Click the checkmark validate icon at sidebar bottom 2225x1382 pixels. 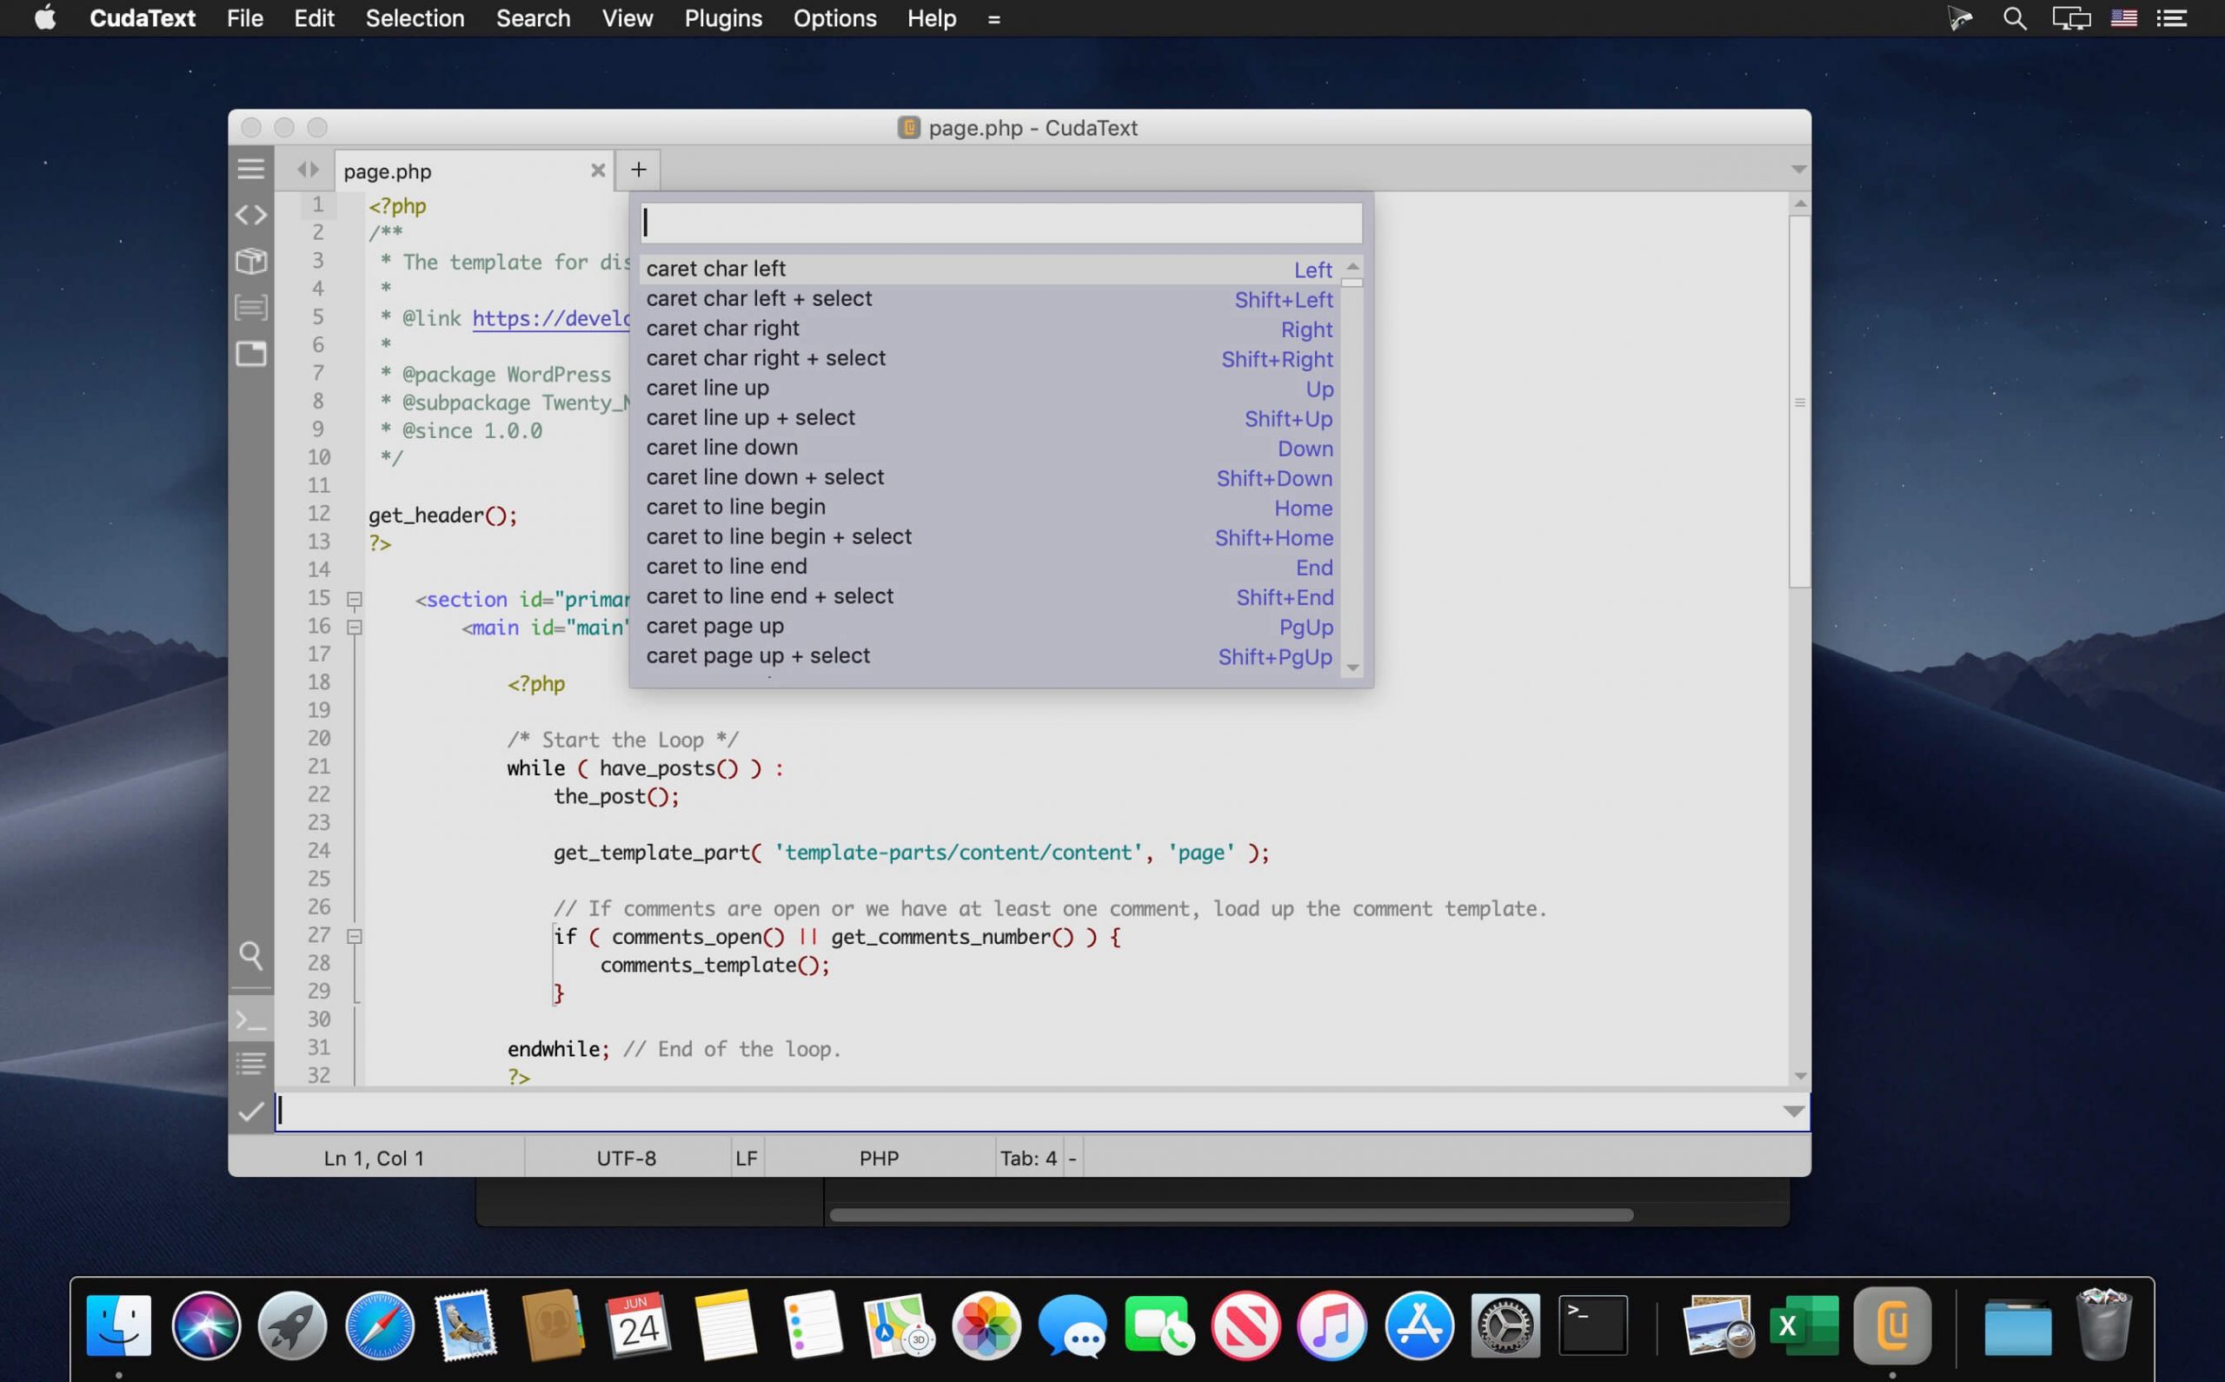pyautogui.click(x=251, y=1113)
